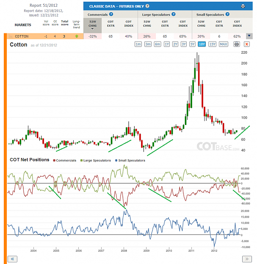Open help icon next to Large Speculators
The width and height of the screenshot is (257, 264).
click(174, 14)
